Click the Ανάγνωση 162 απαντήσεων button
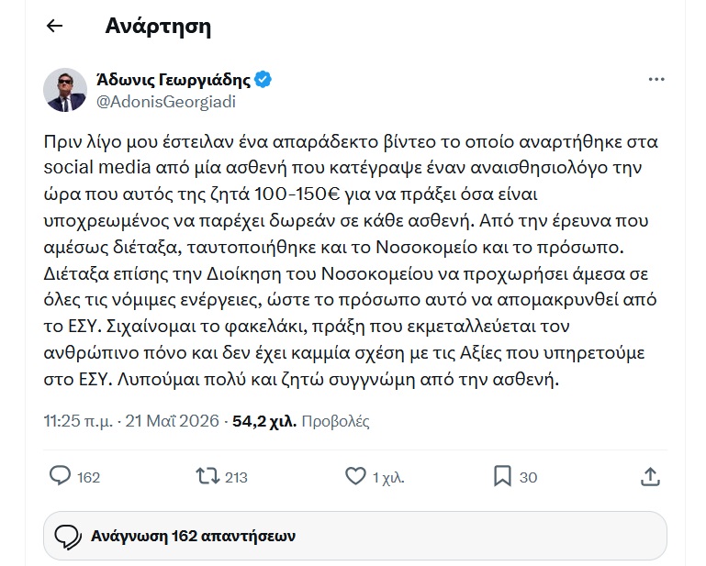The width and height of the screenshot is (706, 566). click(354, 536)
